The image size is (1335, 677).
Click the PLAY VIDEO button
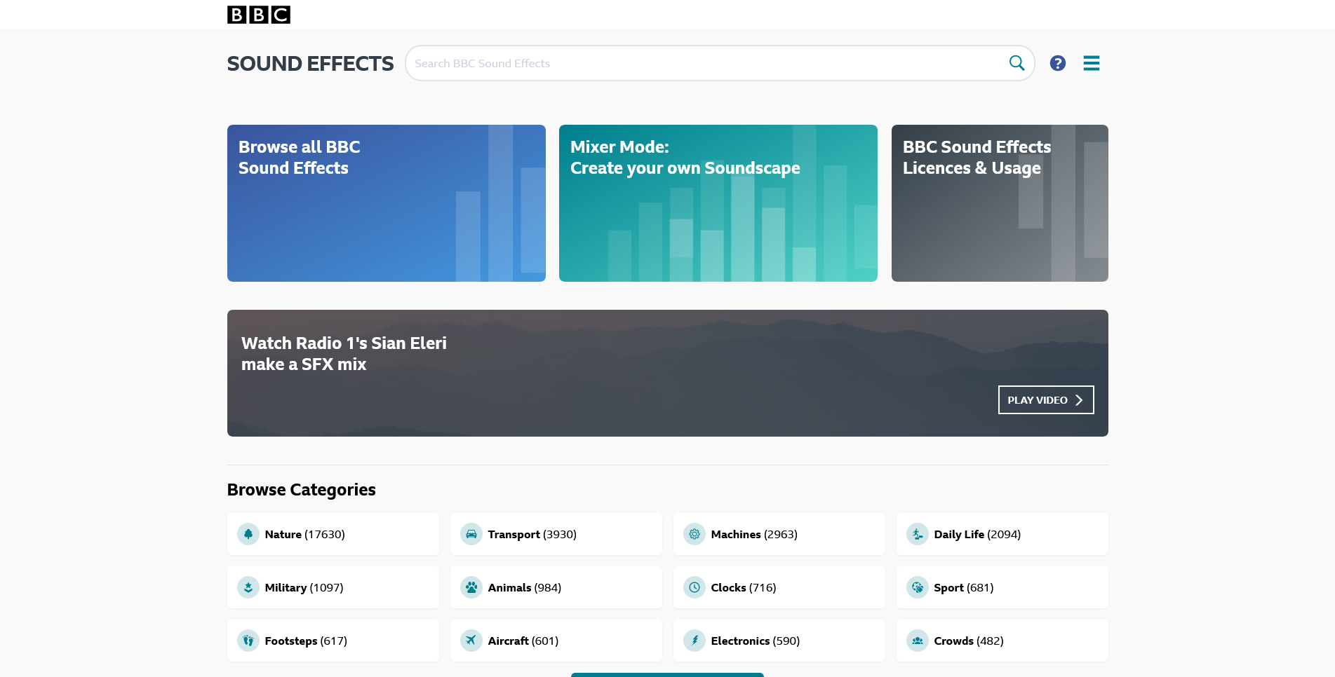[1046, 400]
